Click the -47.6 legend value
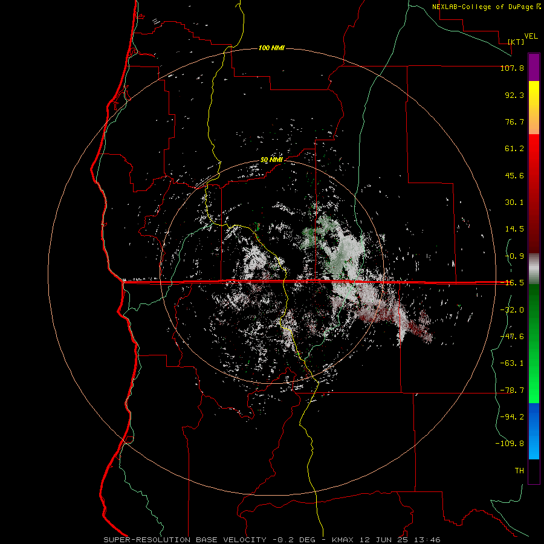Viewport: 544px width, 544px height. pos(512,337)
